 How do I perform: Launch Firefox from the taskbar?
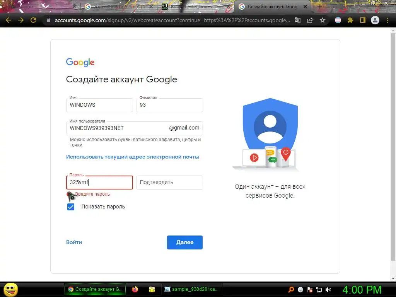click(x=135, y=289)
